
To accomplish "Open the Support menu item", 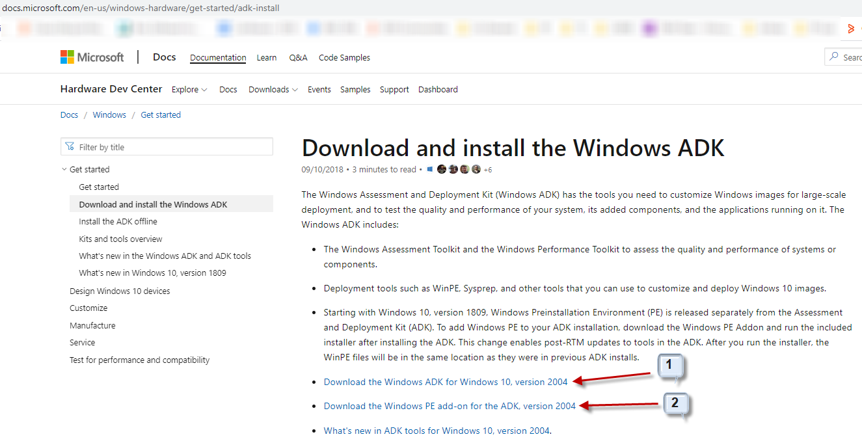I will point(394,90).
